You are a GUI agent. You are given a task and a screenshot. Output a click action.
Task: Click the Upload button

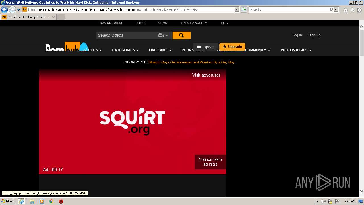click(x=206, y=47)
